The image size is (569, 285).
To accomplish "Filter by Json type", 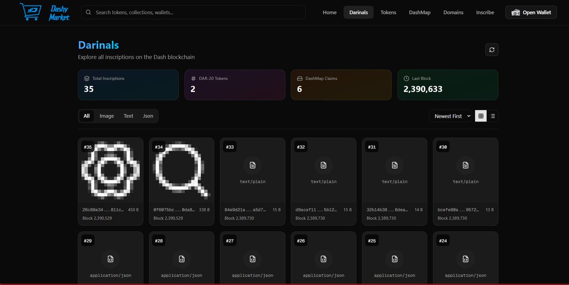I will 148,116.
